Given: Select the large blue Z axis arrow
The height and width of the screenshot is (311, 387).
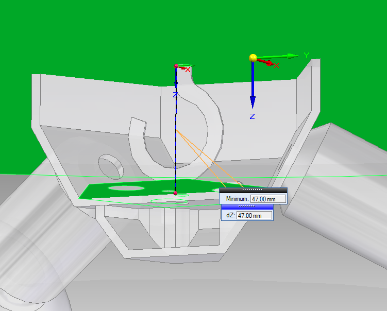Looking at the screenshot, I should click(253, 84).
